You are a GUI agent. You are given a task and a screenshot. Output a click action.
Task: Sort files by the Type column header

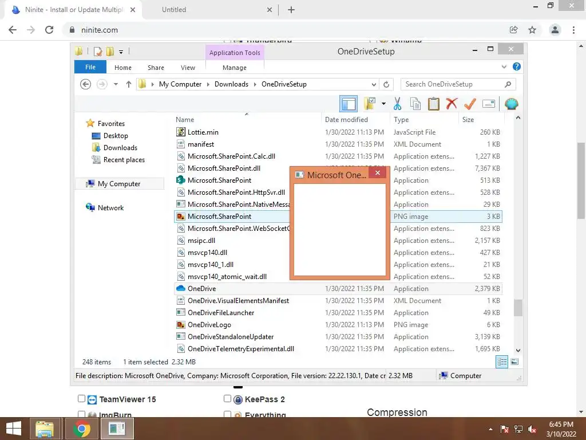coord(424,119)
